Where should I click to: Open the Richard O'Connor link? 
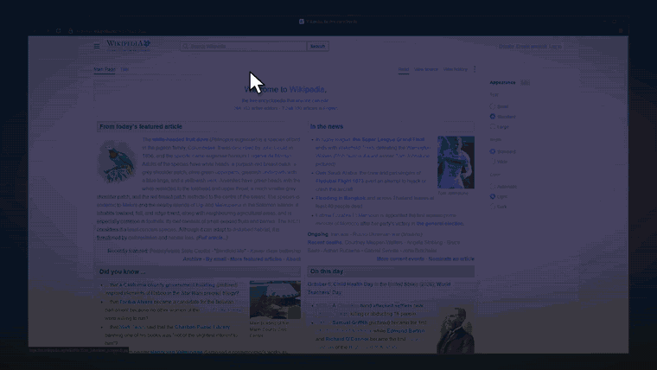click(347, 339)
